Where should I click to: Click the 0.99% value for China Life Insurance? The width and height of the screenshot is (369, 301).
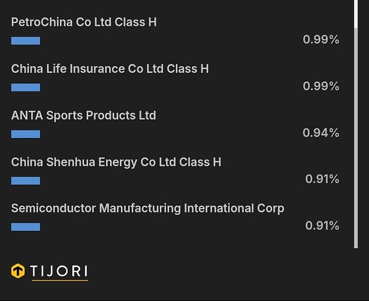(321, 86)
